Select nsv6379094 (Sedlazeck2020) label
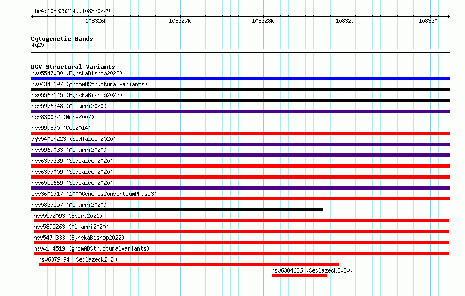 pos(79,259)
